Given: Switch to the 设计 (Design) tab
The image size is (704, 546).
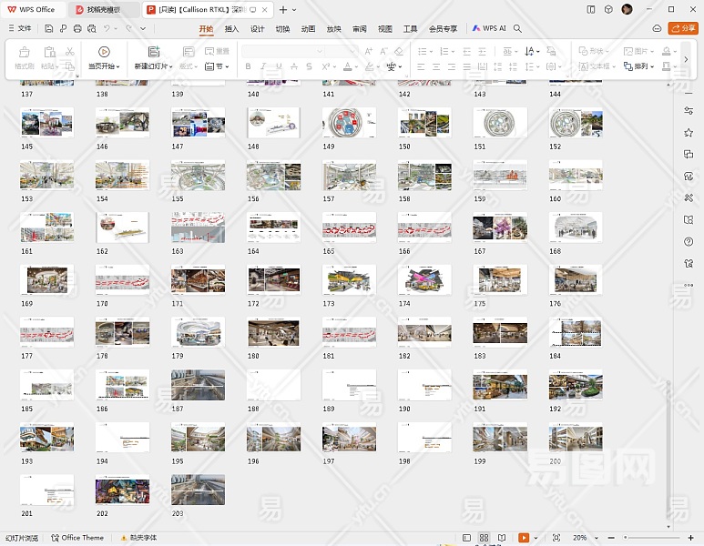Looking at the screenshot, I should 257,28.
